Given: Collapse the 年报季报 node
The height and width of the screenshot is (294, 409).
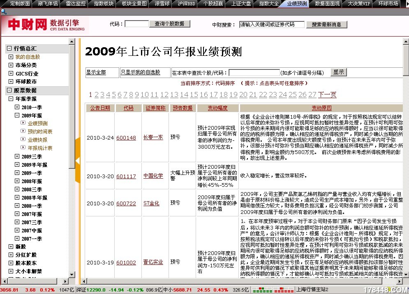Looking at the screenshot, I should 11,99.
